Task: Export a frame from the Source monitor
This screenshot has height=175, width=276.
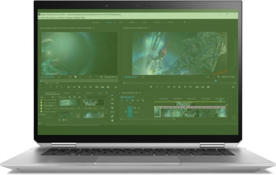Action: pyautogui.click(x=108, y=87)
